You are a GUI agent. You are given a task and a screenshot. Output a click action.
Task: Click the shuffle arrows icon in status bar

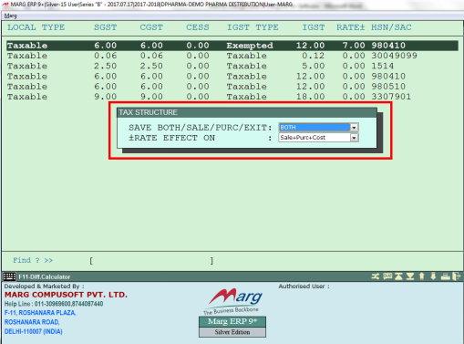click(x=376, y=276)
